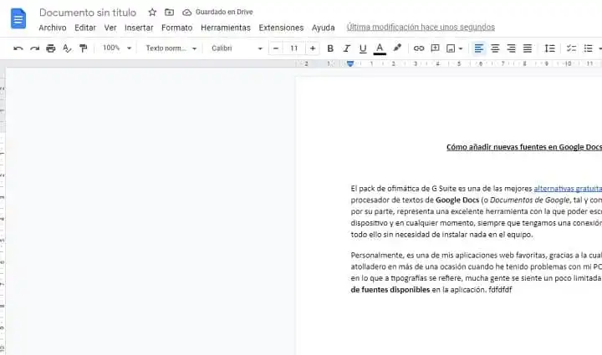Add a comment

(x=436, y=48)
